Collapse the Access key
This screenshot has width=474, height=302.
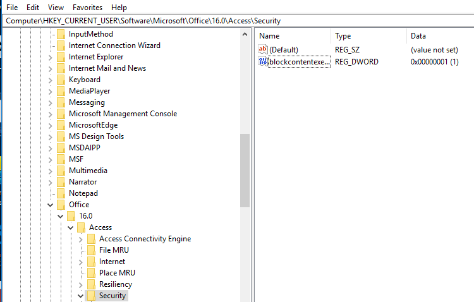[x=70, y=227]
